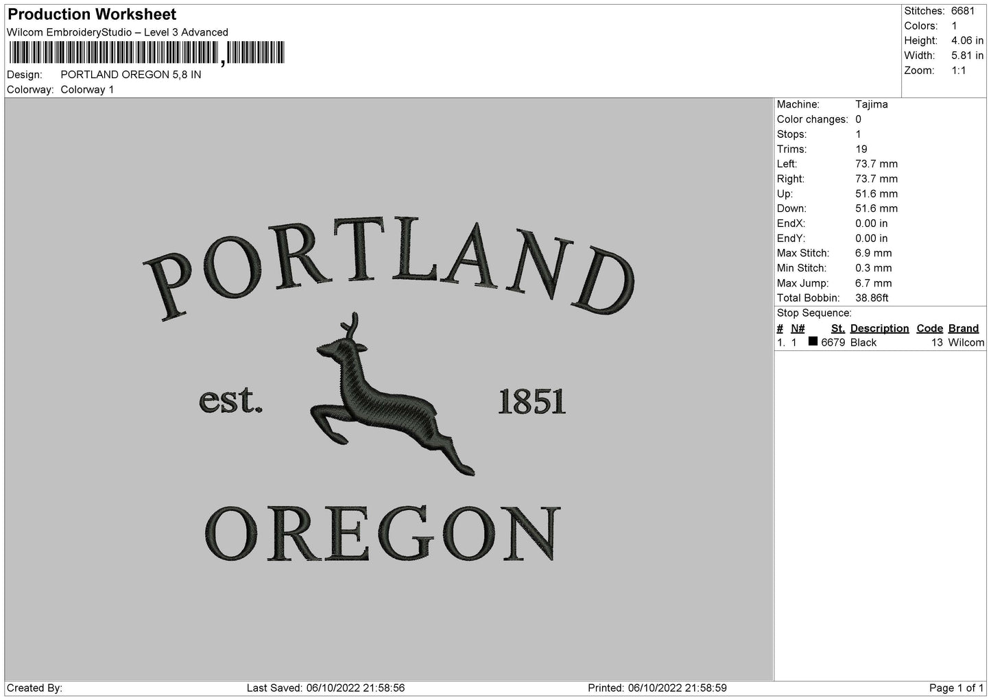This screenshot has height=700, width=991.
Task: Click the barcode under the worksheet title
Action: click(x=146, y=53)
